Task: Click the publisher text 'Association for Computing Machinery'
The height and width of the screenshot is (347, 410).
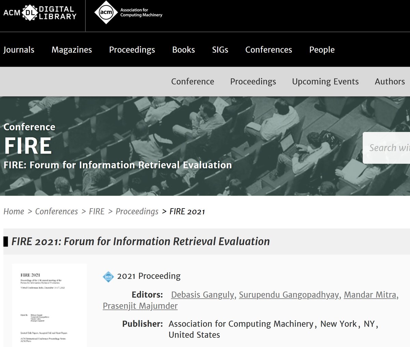Action: coord(241,324)
